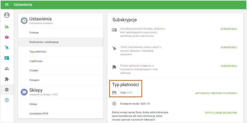Open Paragon settings
The height and width of the screenshot is (123, 247).
61,80
